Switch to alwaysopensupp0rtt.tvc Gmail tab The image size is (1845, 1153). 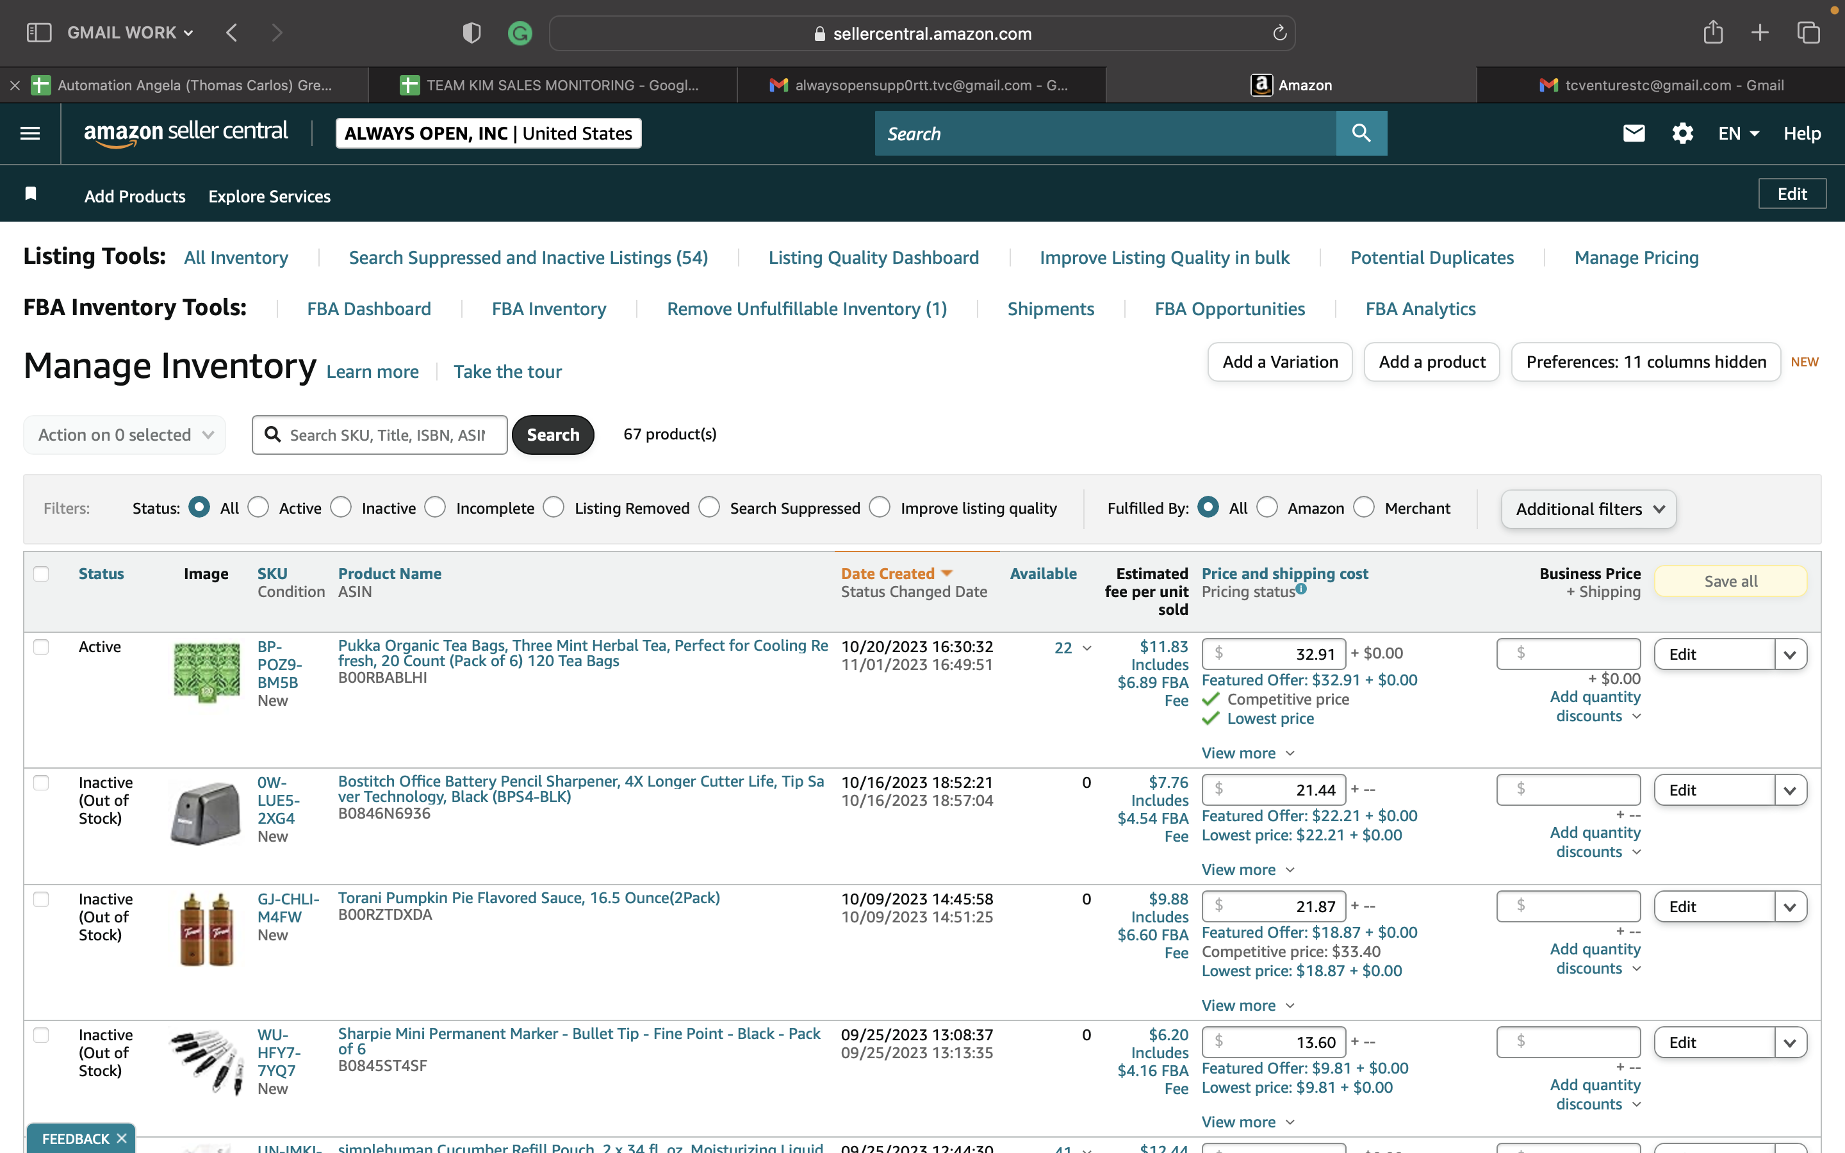tap(921, 85)
